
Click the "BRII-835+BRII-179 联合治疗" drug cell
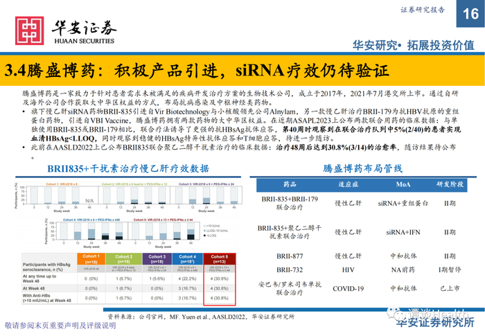click(x=290, y=203)
